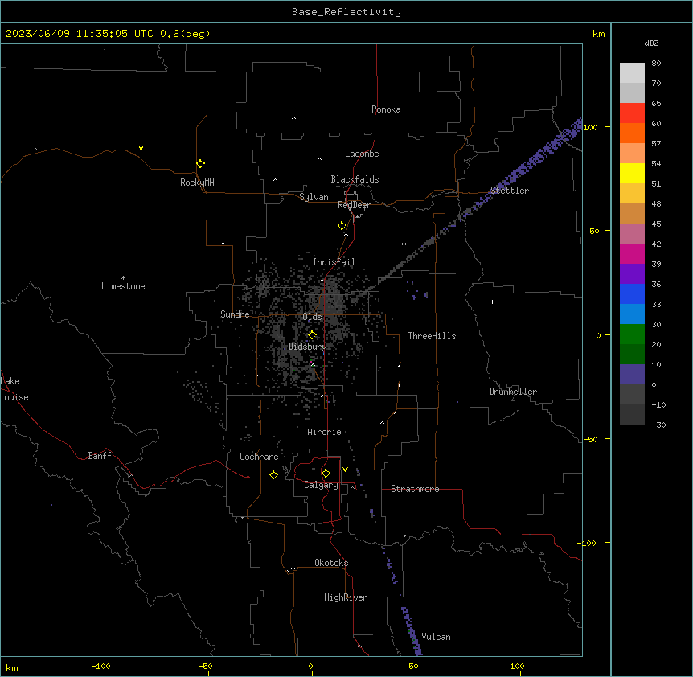
Task: Select the Drumheller label
Action: 513,392
